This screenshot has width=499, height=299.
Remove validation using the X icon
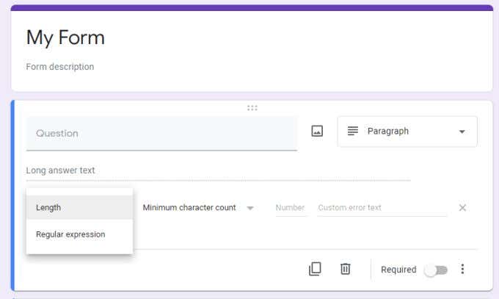(462, 208)
